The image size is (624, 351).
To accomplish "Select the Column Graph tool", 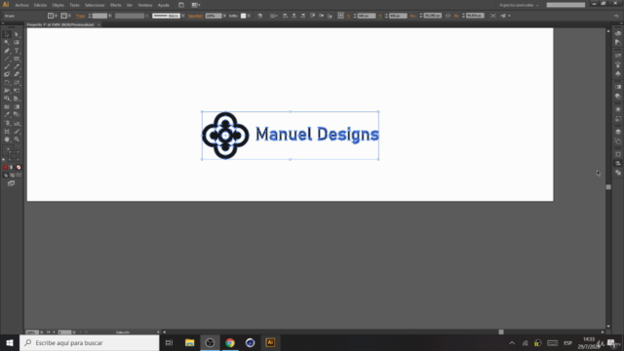I will [x=17, y=124].
